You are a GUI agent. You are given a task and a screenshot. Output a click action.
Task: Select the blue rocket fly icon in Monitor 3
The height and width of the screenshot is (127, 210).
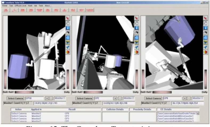205,47
